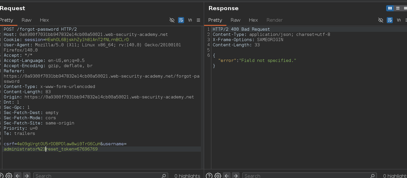Click the Response Content-Type application/json header

point(271,34)
